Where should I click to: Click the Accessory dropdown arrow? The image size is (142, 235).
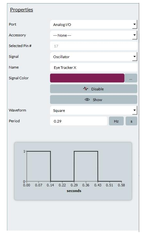click(x=134, y=35)
